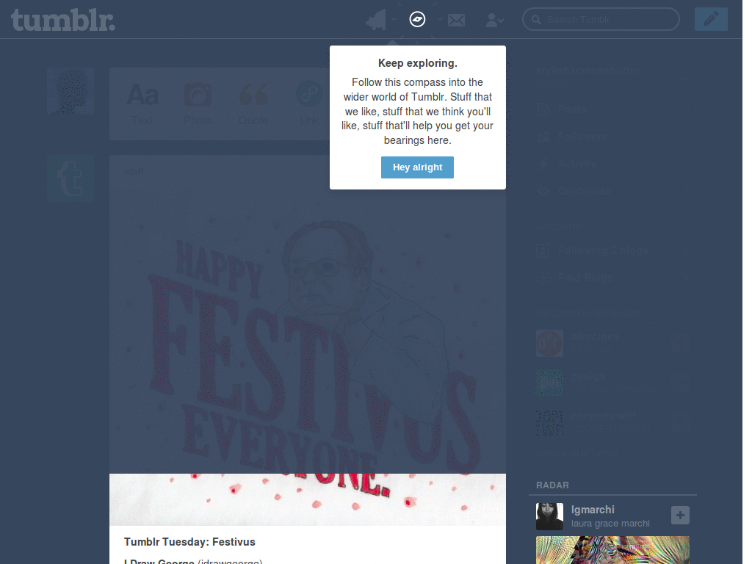Click the compose pencil button
This screenshot has height=564, width=752.
711,19
